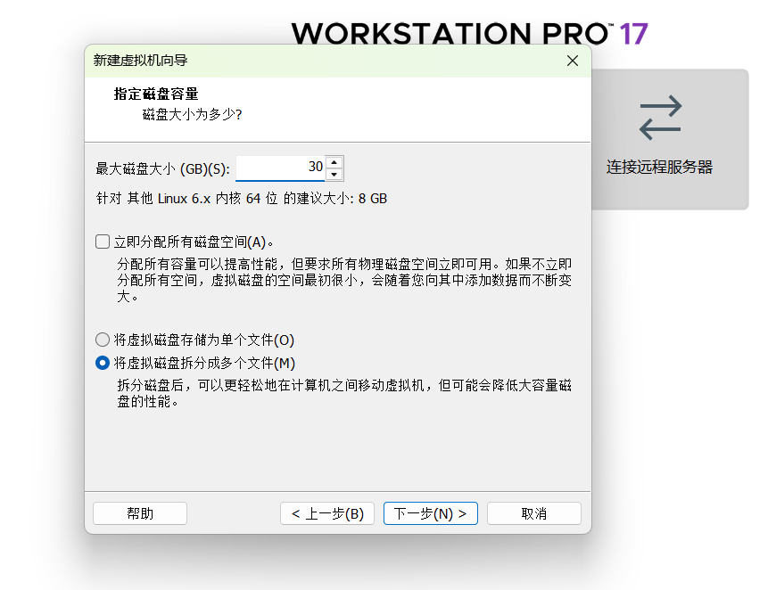Click the 帮助 button
This screenshot has width=776, height=590.
coord(140,513)
